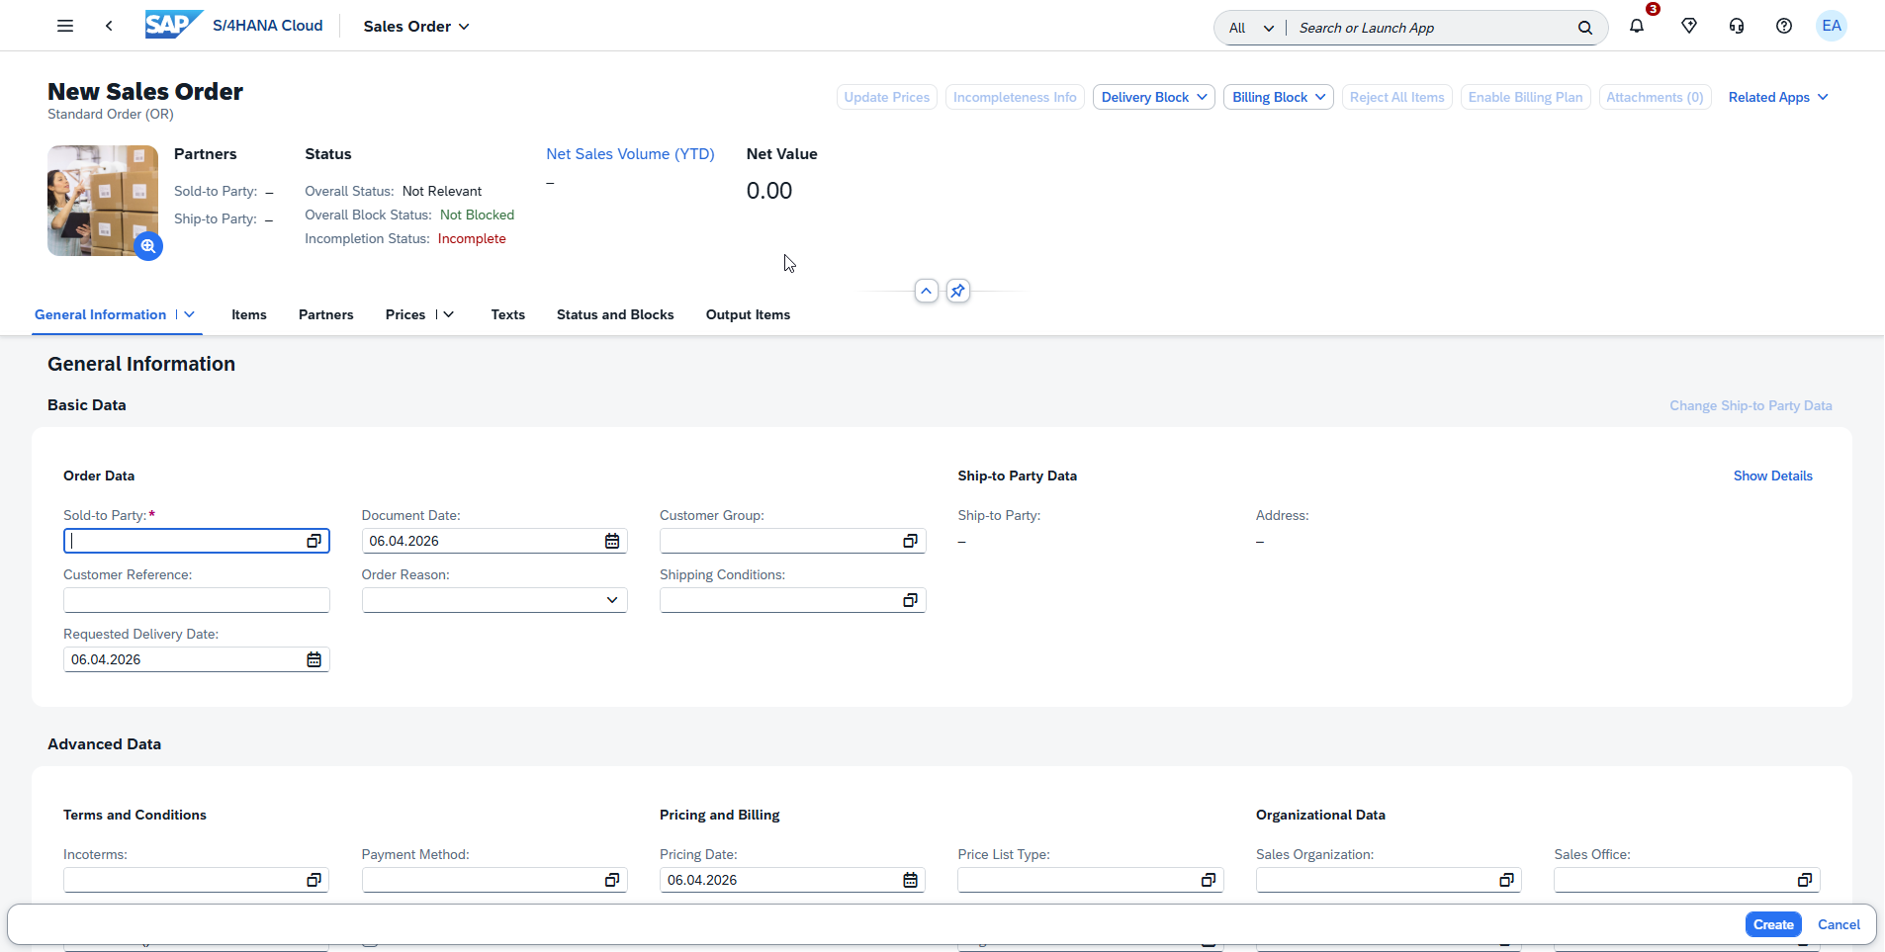The height and width of the screenshot is (952, 1885).
Task: Click inside the Customer Reference field
Action: tap(196, 600)
